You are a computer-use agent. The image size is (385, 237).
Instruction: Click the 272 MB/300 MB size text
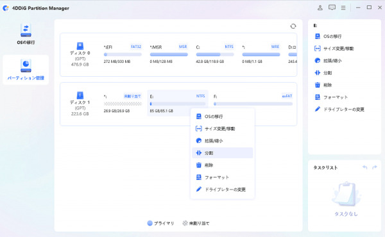117,61
